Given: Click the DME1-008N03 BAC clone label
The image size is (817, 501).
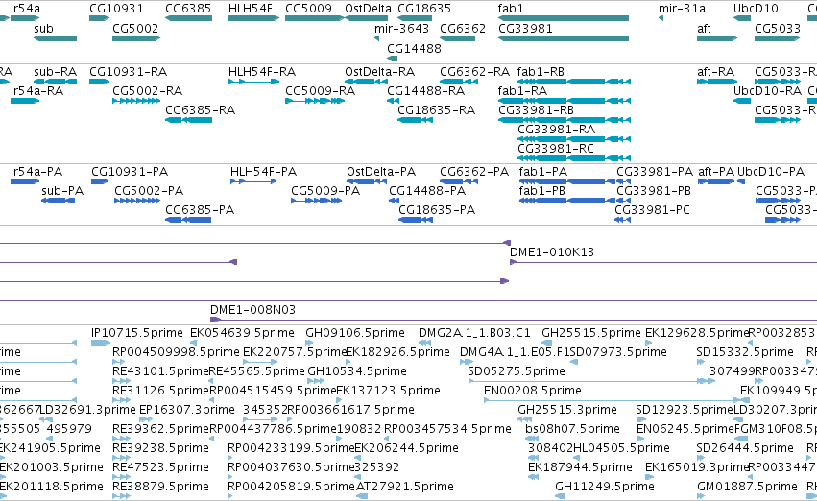Looking at the screenshot, I should 253,310.
